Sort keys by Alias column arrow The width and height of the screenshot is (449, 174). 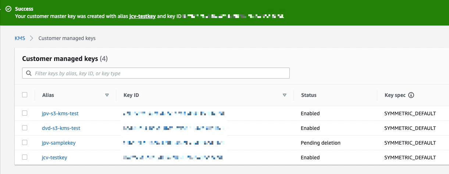click(107, 95)
